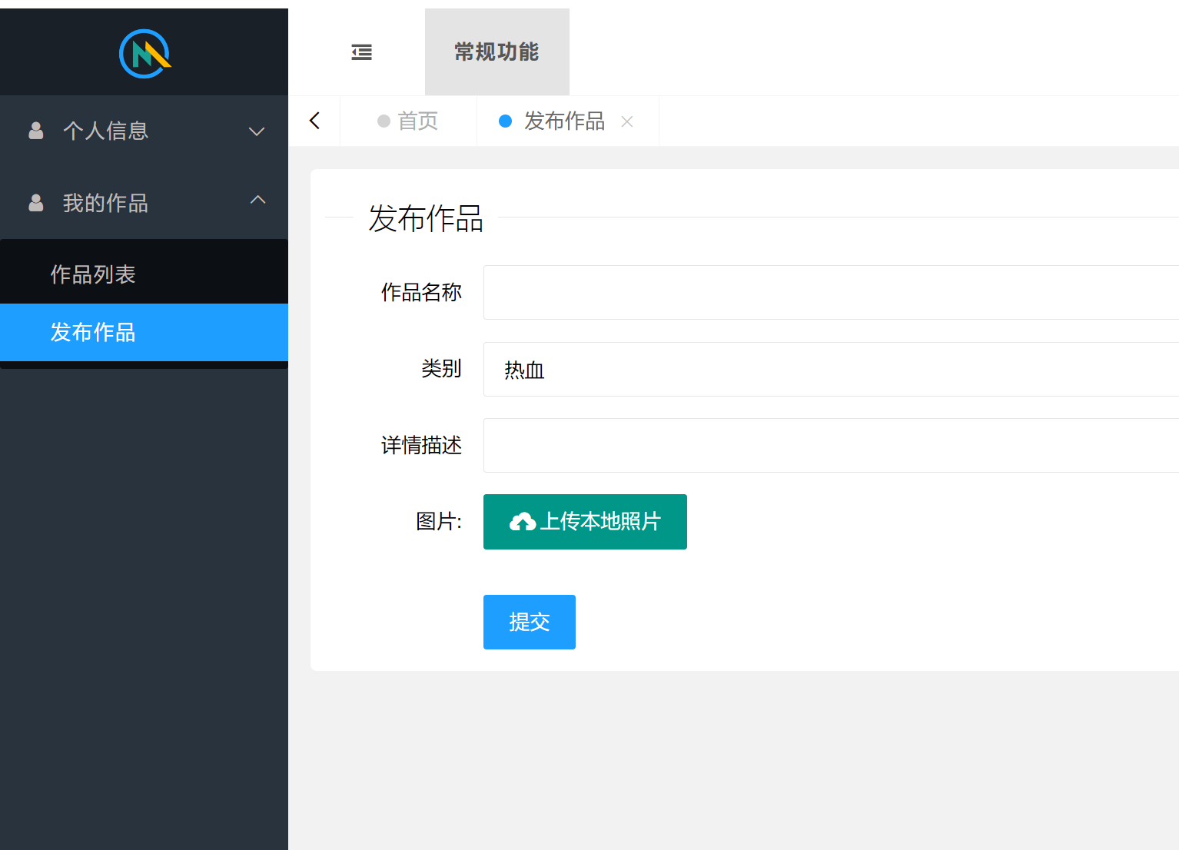Click the person icon beside 个人信息
This screenshot has width=1179, height=850.
click(35, 131)
